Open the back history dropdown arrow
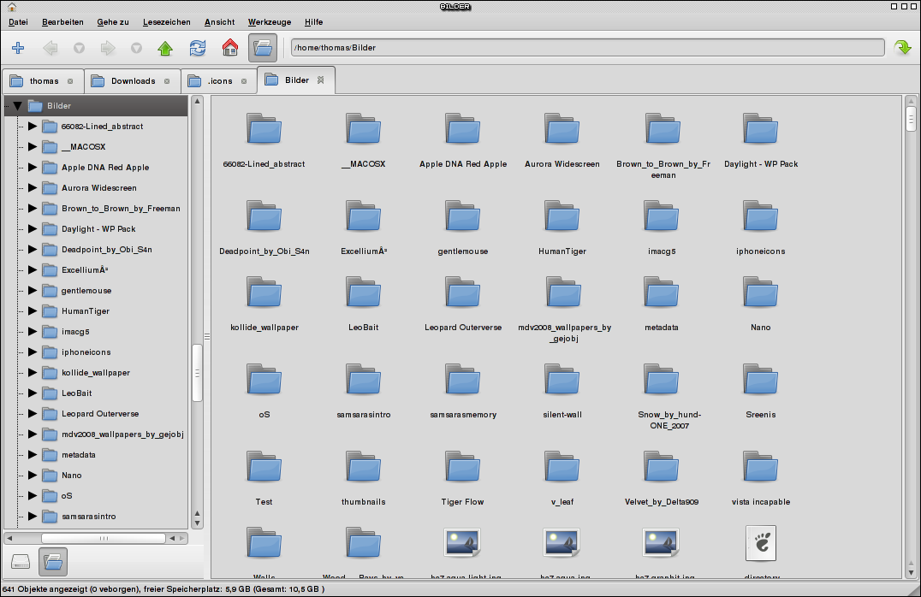The image size is (921, 597). (x=79, y=48)
